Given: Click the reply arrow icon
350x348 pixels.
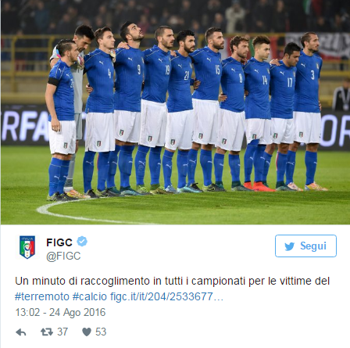Looking at the screenshot, I should 21,332.
